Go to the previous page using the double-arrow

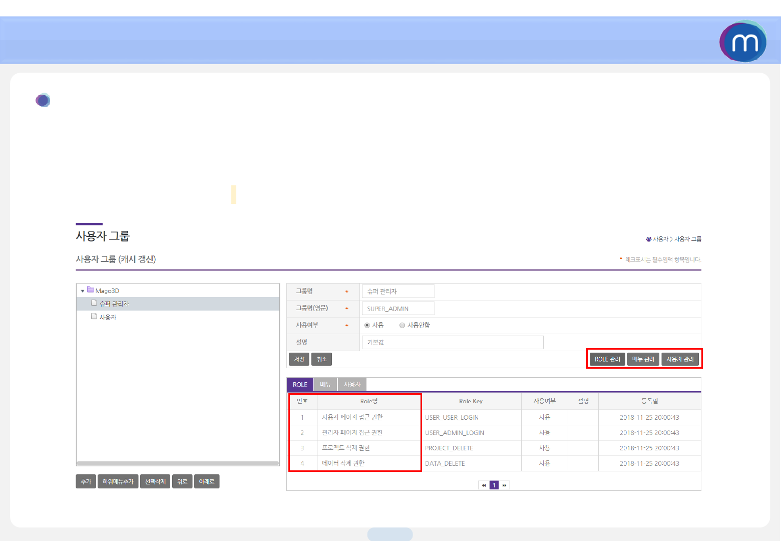484,485
